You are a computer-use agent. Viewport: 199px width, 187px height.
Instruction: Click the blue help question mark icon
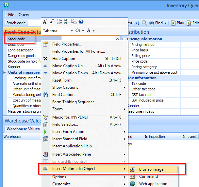tap(81, 22)
